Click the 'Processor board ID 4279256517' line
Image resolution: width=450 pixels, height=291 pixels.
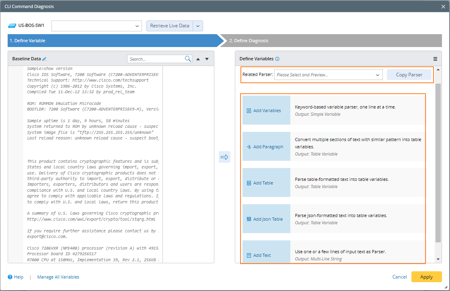coord(62,254)
